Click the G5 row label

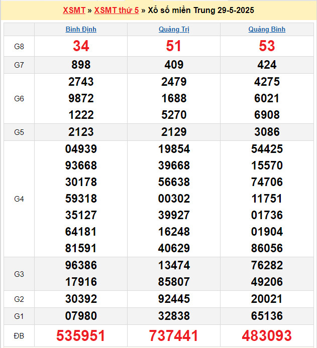pyautogui.click(x=19, y=132)
